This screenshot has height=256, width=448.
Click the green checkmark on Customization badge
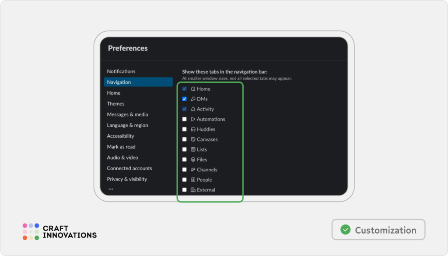pos(345,229)
